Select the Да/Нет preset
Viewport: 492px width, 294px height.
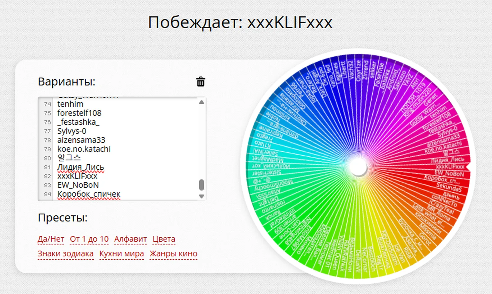[51, 239]
